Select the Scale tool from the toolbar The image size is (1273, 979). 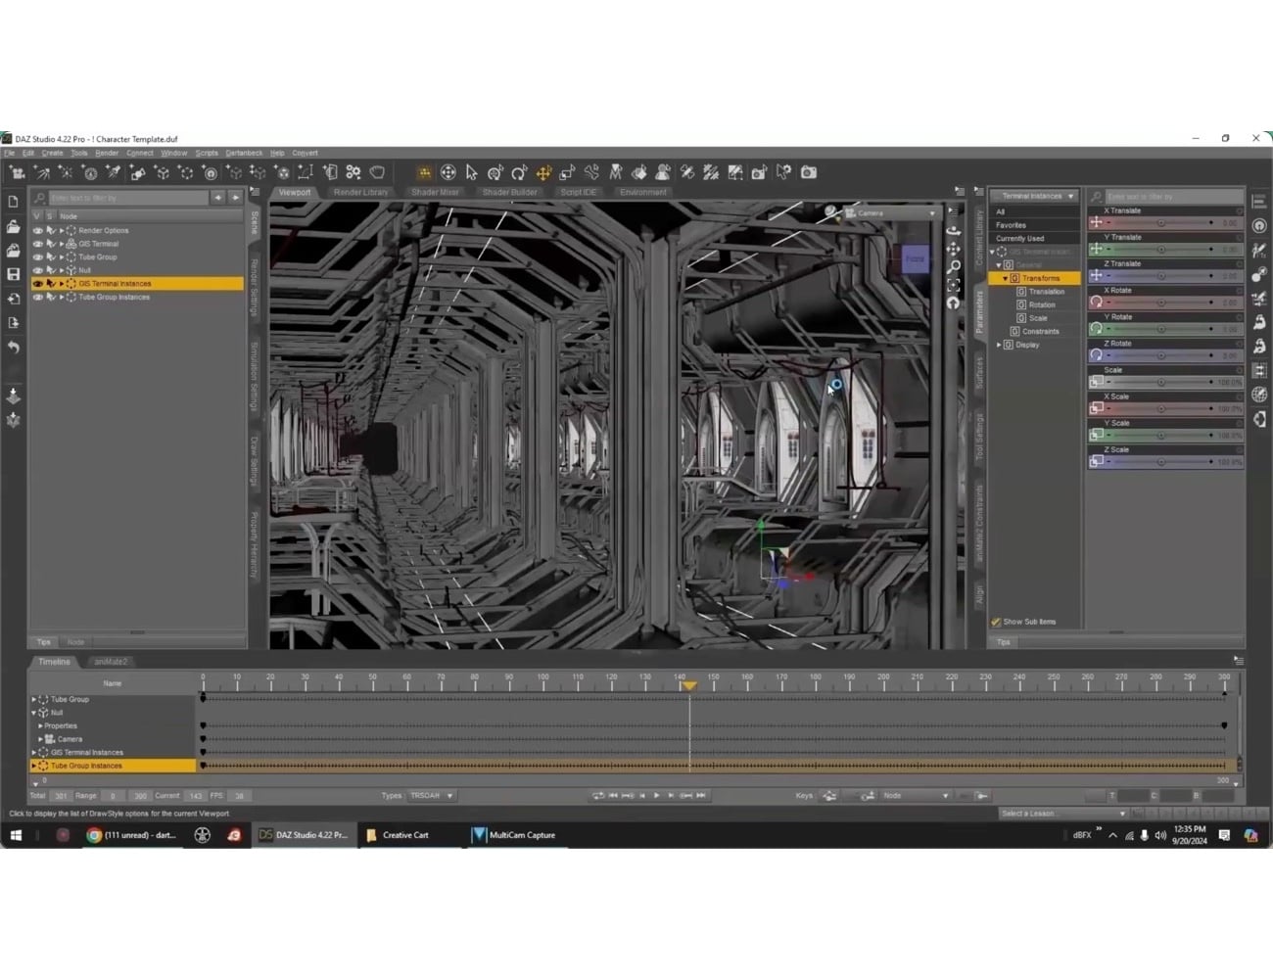coord(567,172)
